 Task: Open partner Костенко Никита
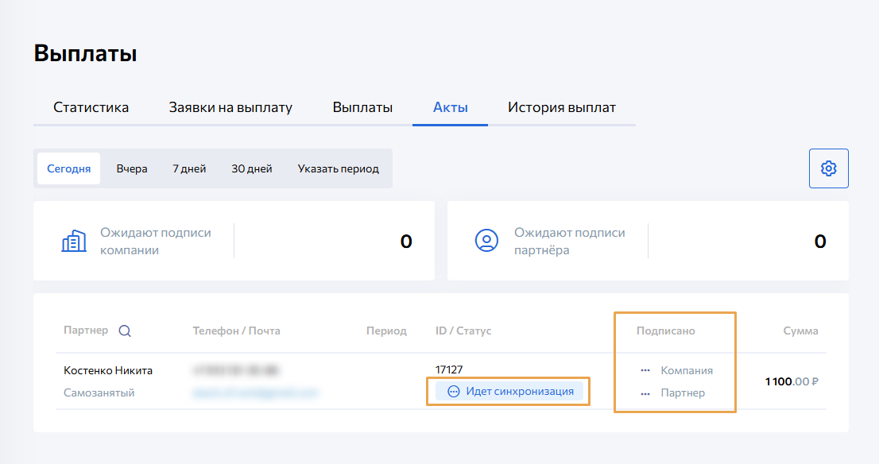point(108,370)
